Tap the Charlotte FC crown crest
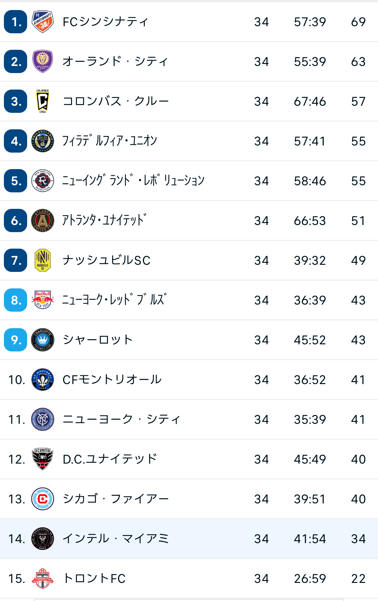378x601 pixels. coord(43,340)
